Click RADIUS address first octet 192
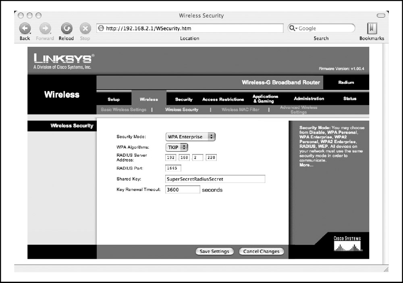This screenshot has height=283, width=403. [170, 158]
